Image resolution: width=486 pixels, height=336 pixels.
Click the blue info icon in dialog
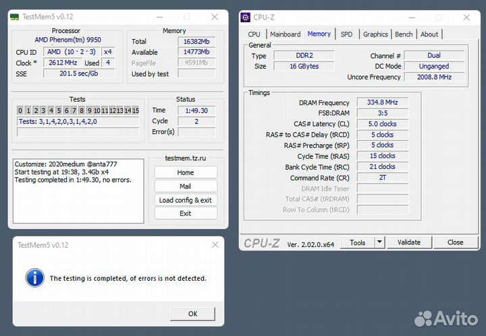34,277
